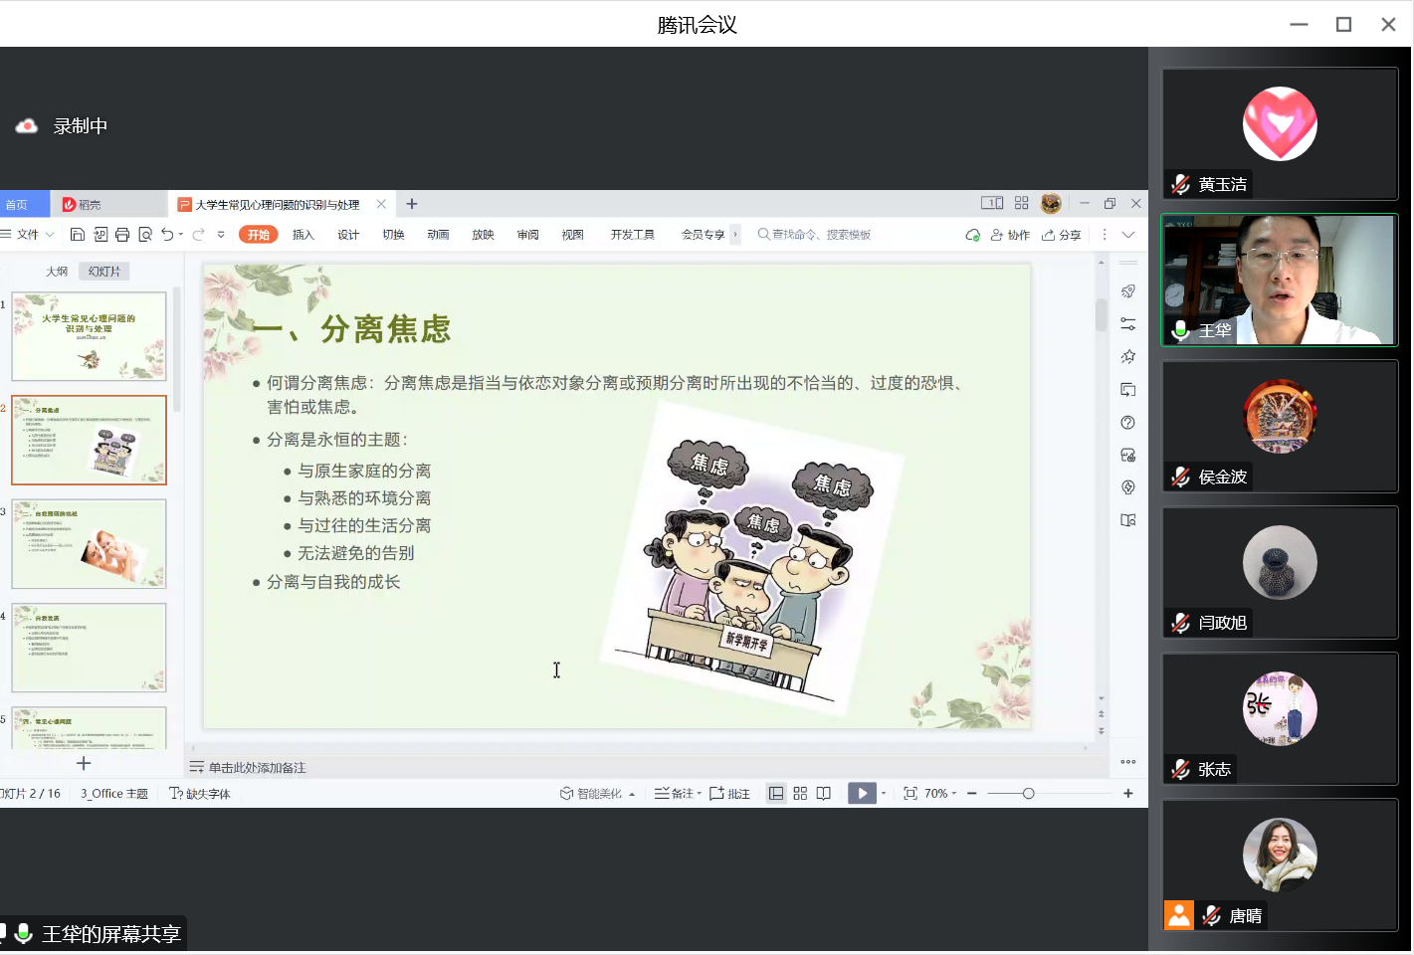The image size is (1414, 955).
Task: Open the 会员专享 member tab
Action: [x=703, y=235]
